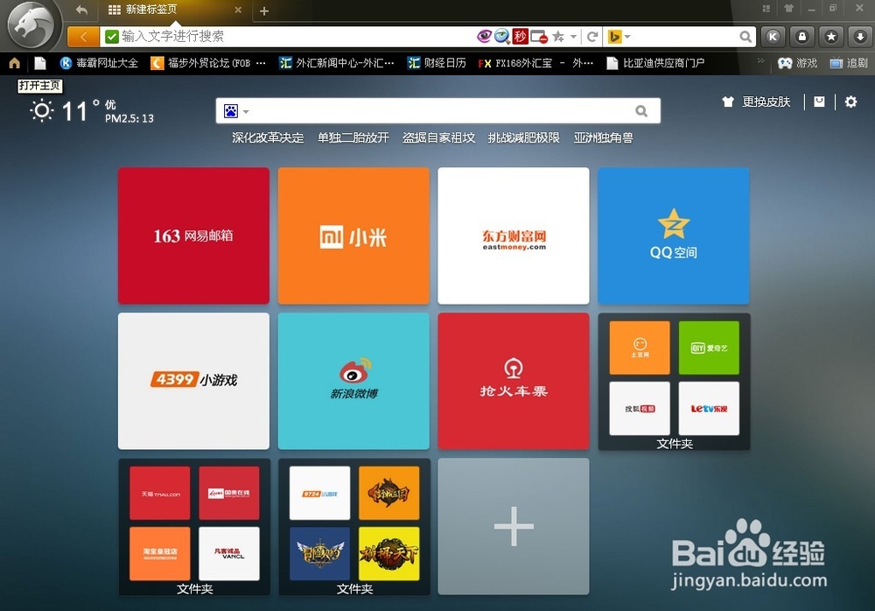Add a new site with the plus tile
Viewport: 875px width, 611px height.
pos(514,526)
